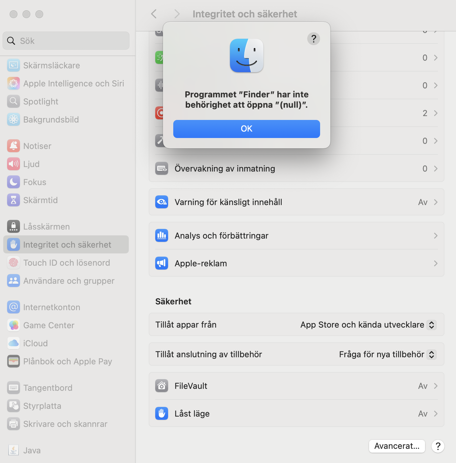Go back with the left arrow
Viewport: 456px width, 463px height.
(x=154, y=14)
